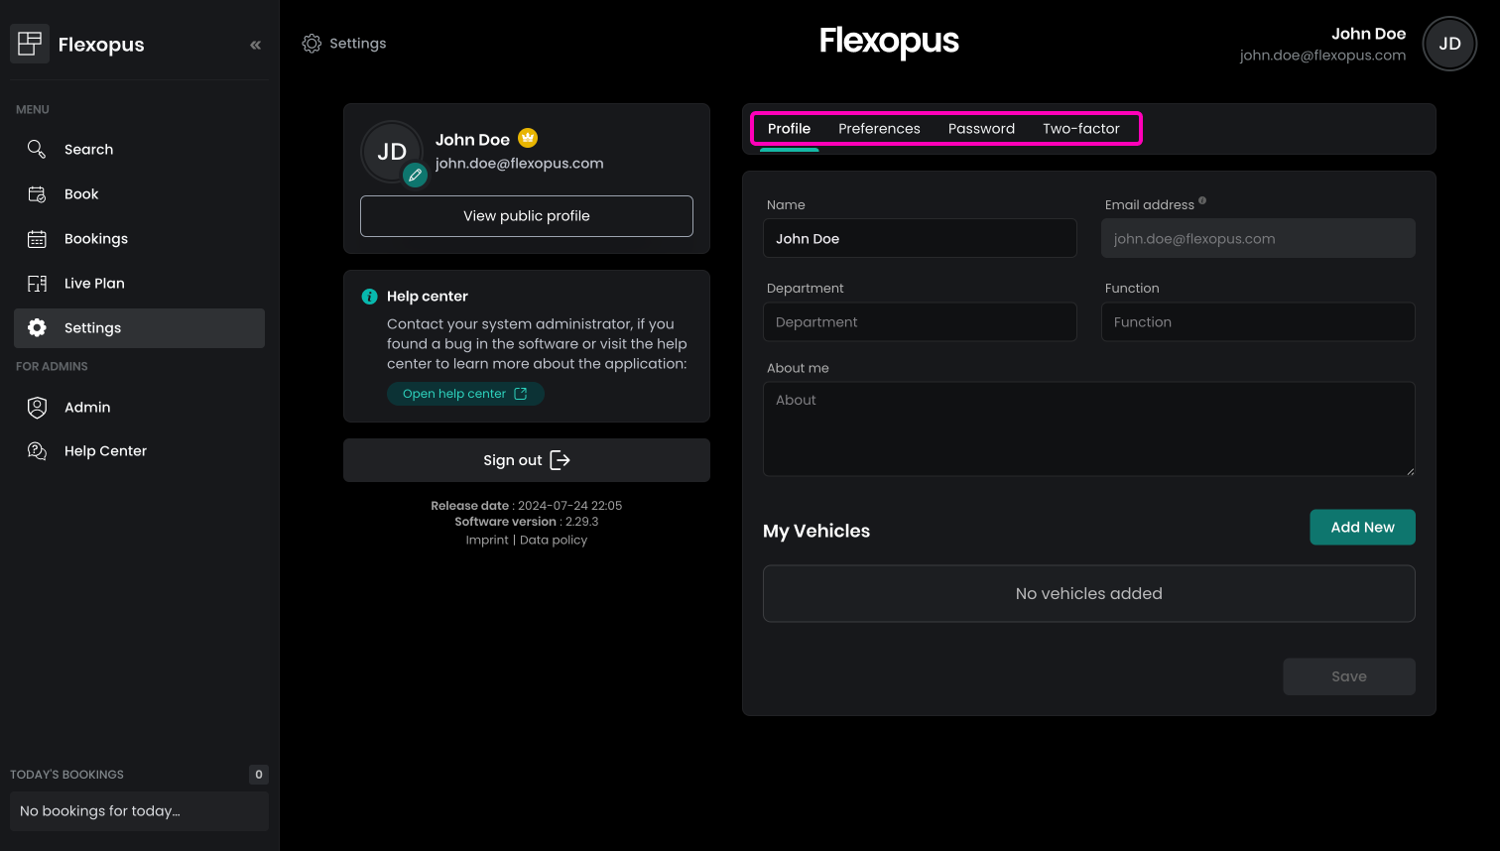Open Live Plan from sidebar
Image resolution: width=1500 pixels, height=851 pixels.
[94, 284]
